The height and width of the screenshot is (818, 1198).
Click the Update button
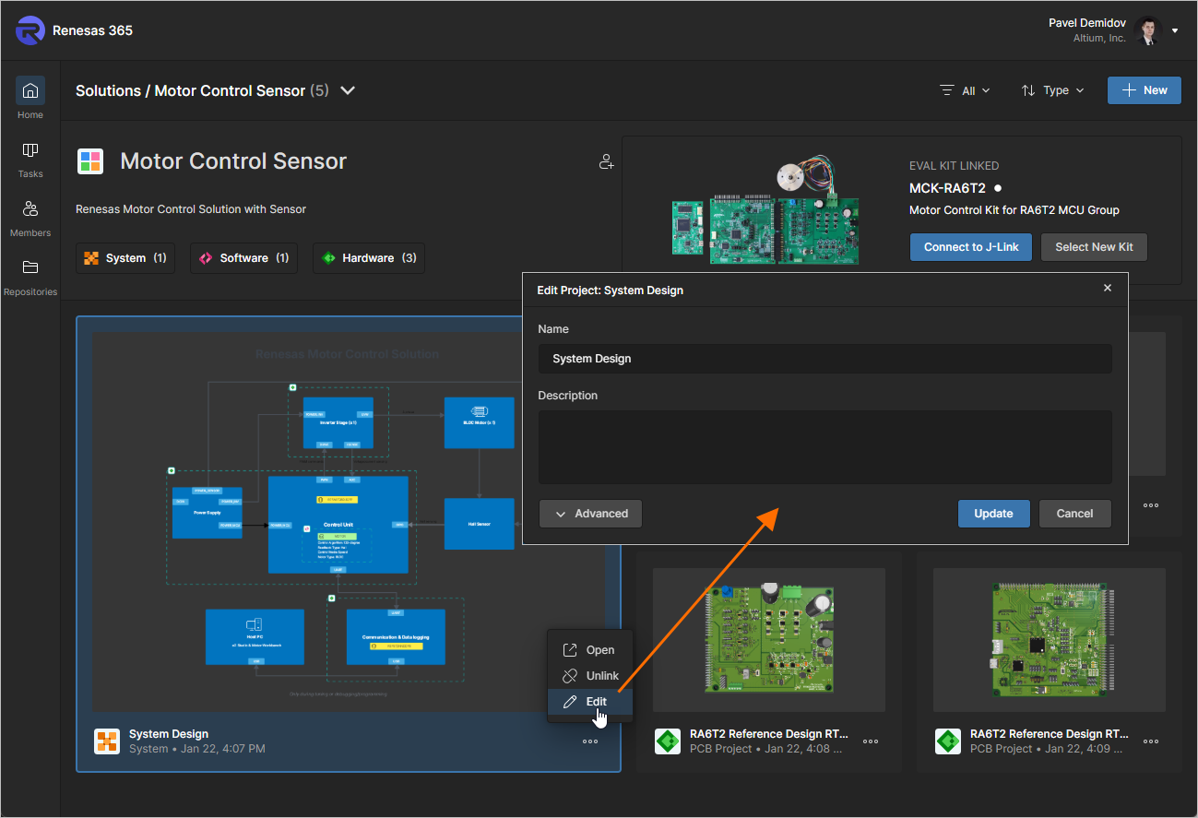point(993,514)
